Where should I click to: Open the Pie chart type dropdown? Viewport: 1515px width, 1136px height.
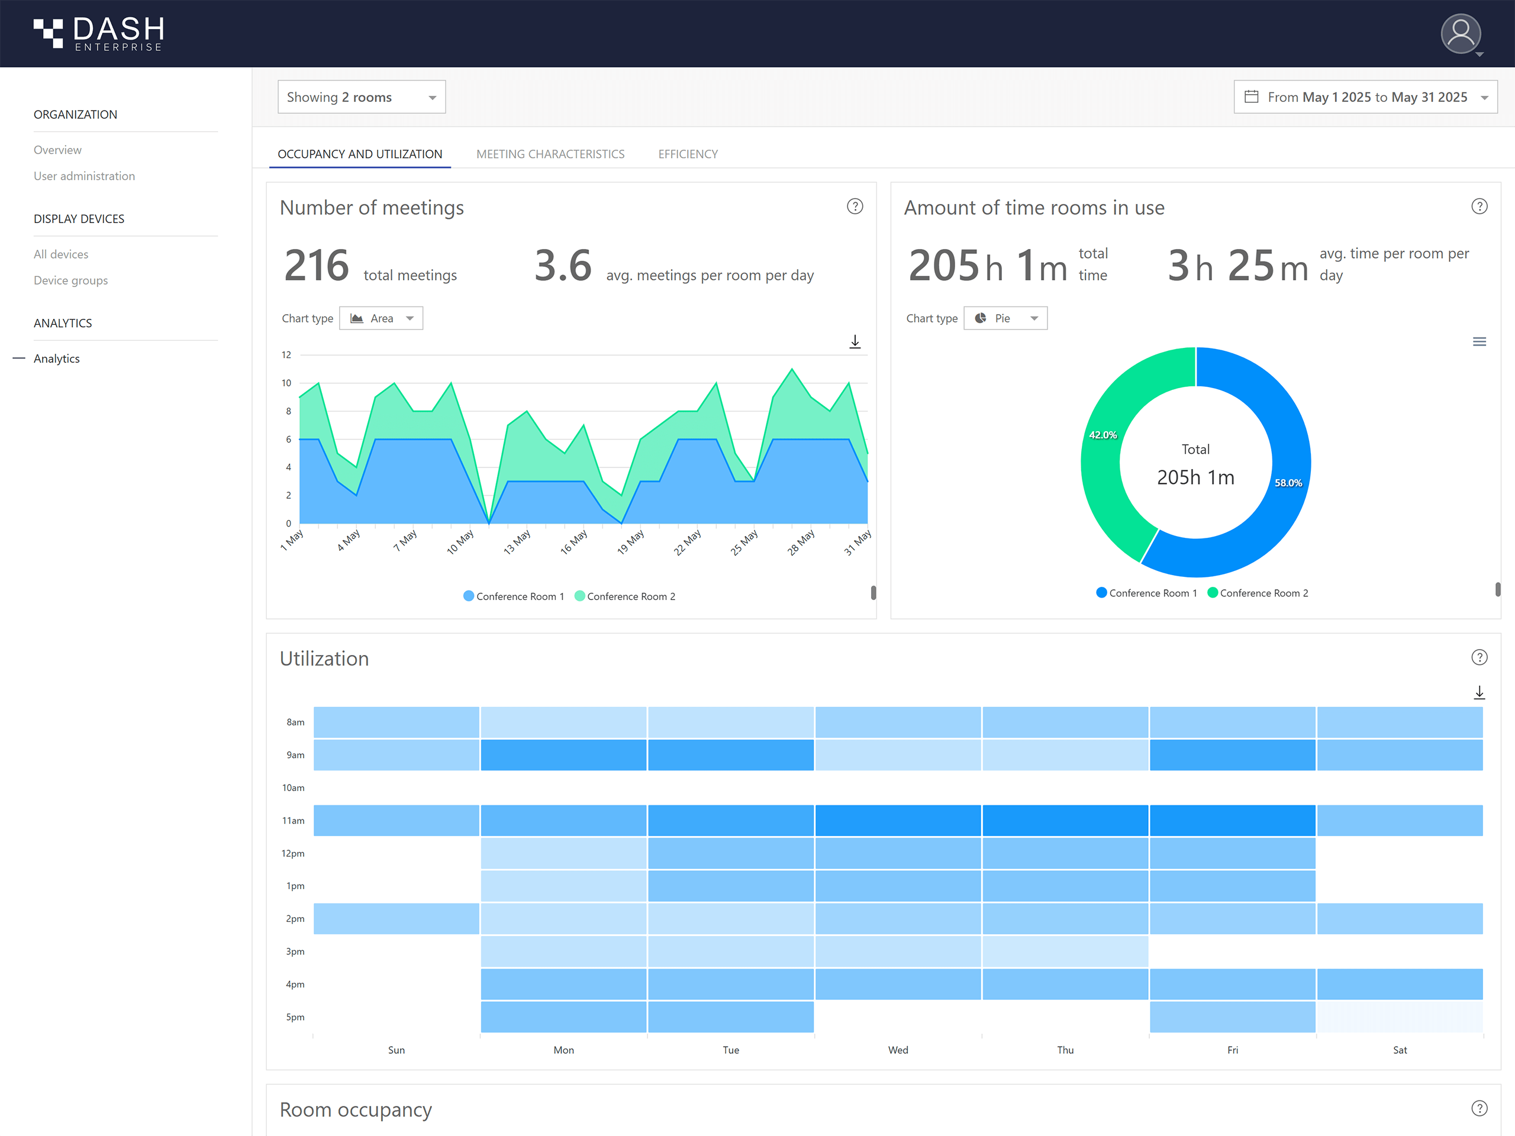point(1005,318)
